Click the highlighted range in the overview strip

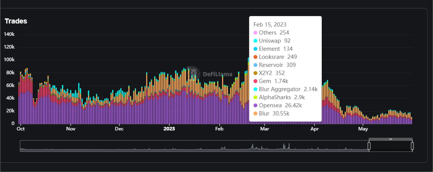pyautogui.click(x=391, y=146)
